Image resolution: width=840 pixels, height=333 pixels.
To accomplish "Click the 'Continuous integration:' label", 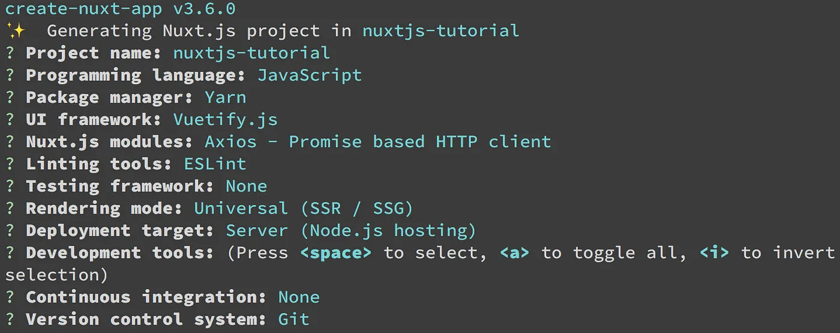I will pos(146,297).
